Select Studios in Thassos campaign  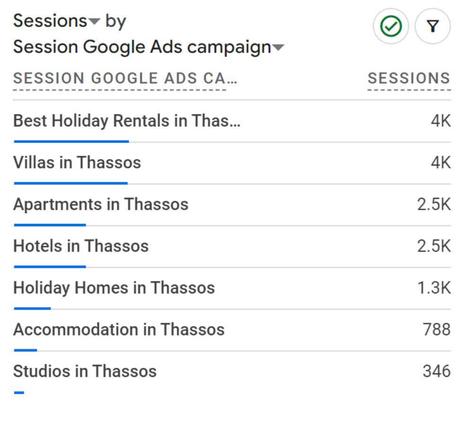point(85,371)
